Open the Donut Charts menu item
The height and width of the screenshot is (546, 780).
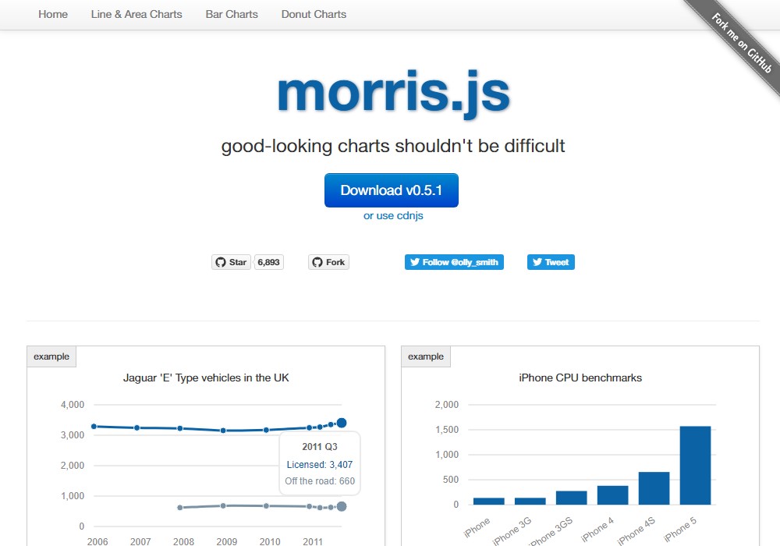click(x=314, y=14)
